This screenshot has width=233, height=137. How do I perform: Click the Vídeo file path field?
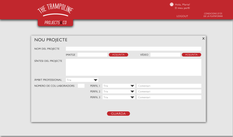tap(165, 55)
